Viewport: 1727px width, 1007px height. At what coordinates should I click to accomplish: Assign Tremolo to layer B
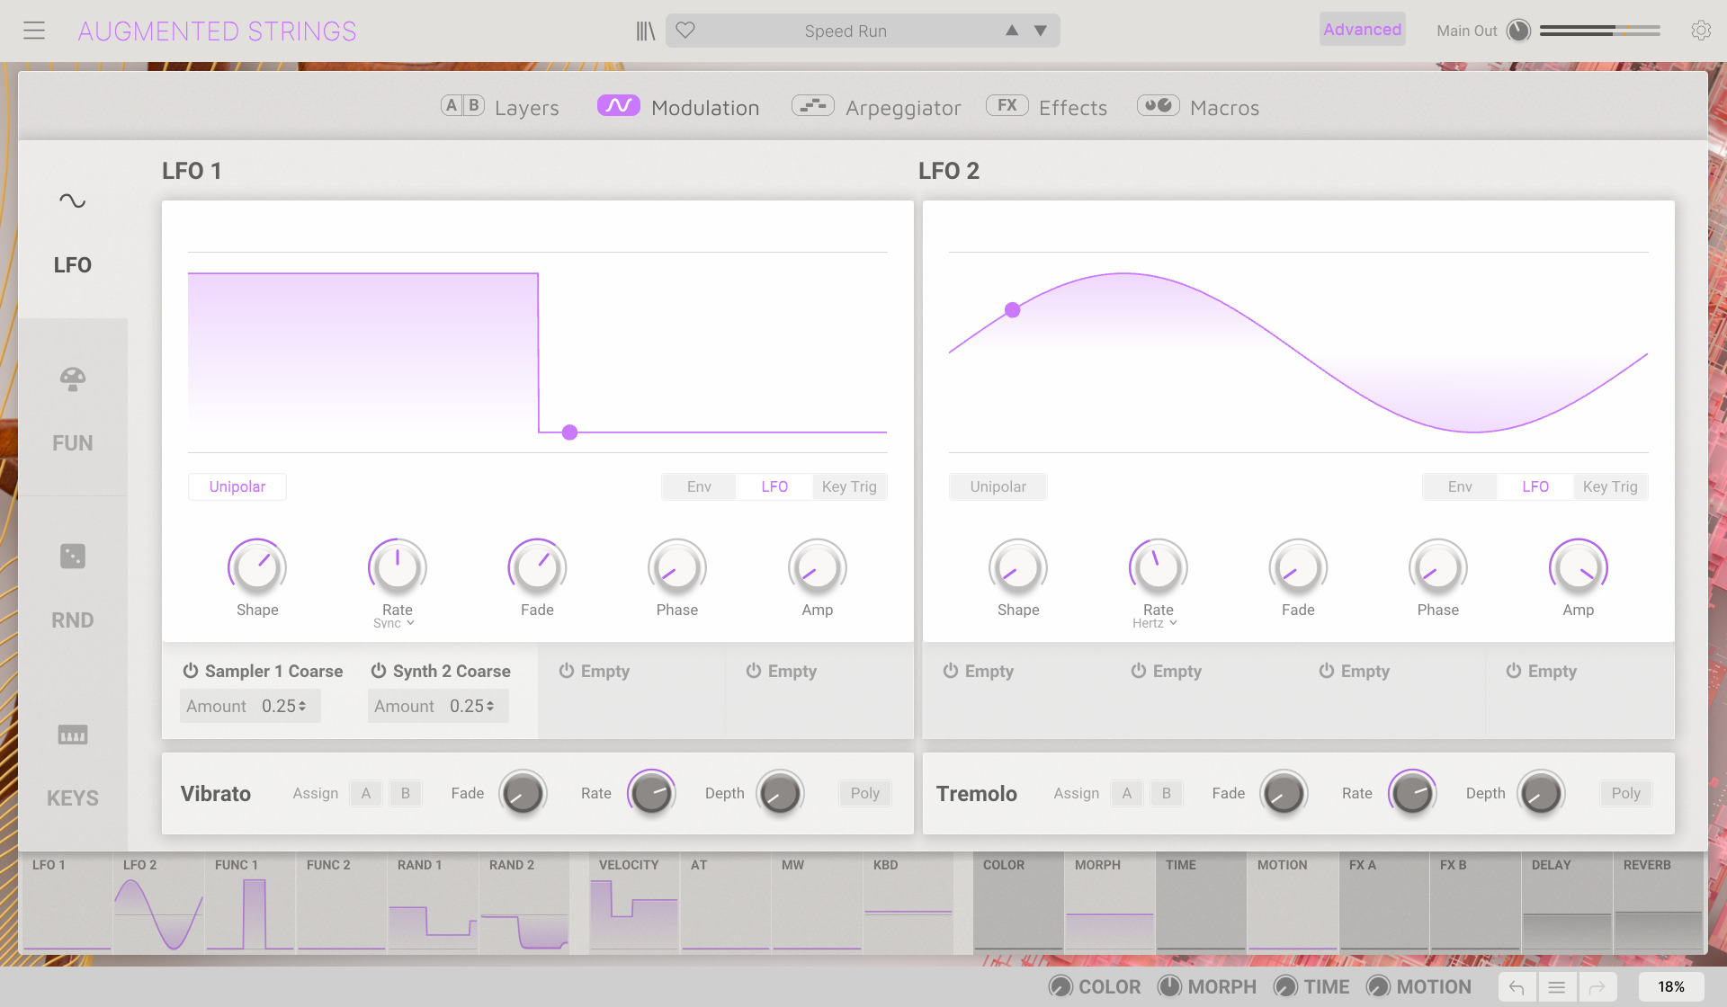coord(1167,793)
